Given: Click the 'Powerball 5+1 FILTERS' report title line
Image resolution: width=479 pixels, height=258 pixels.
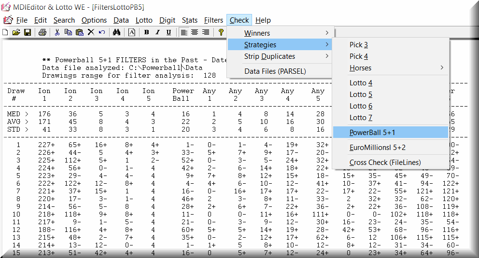Looking at the screenshot, I should [x=134, y=60].
